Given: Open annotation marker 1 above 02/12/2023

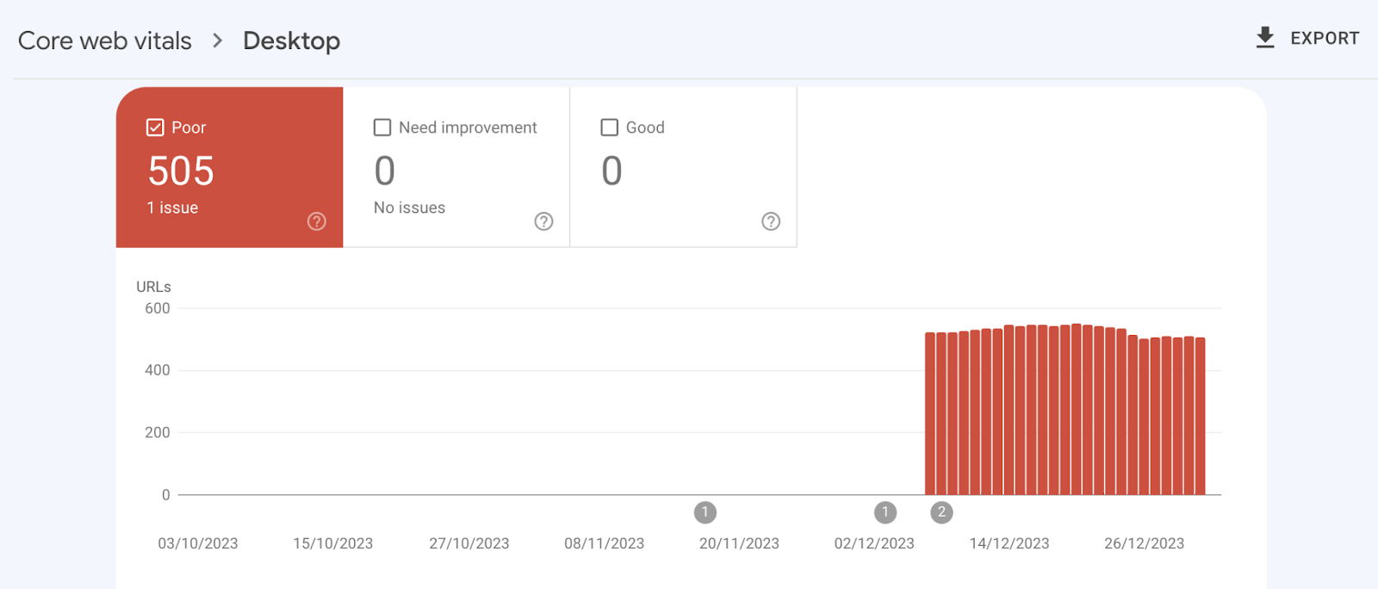Looking at the screenshot, I should pos(885,512).
